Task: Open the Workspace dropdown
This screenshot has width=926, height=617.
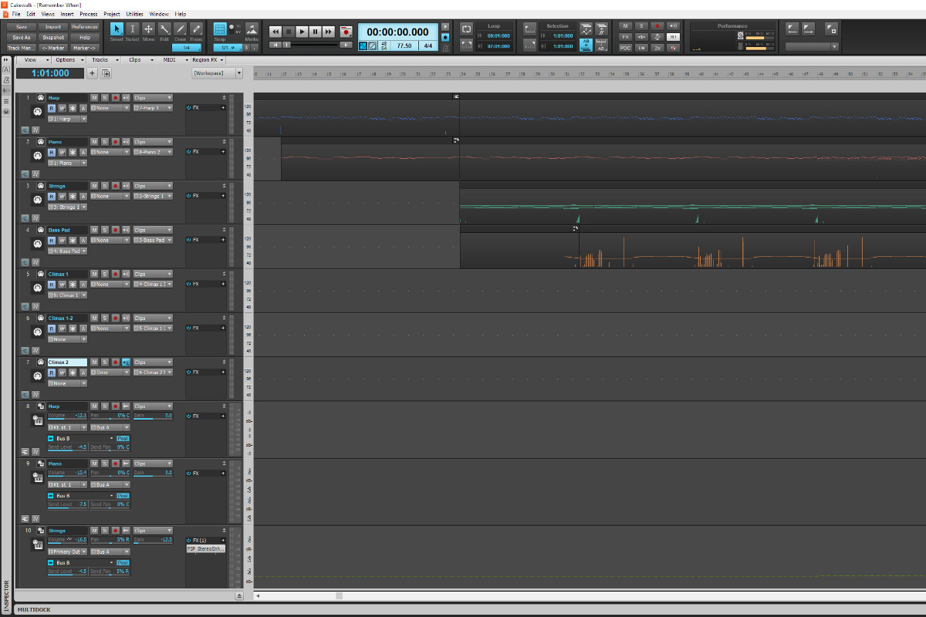Action: (x=217, y=73)
